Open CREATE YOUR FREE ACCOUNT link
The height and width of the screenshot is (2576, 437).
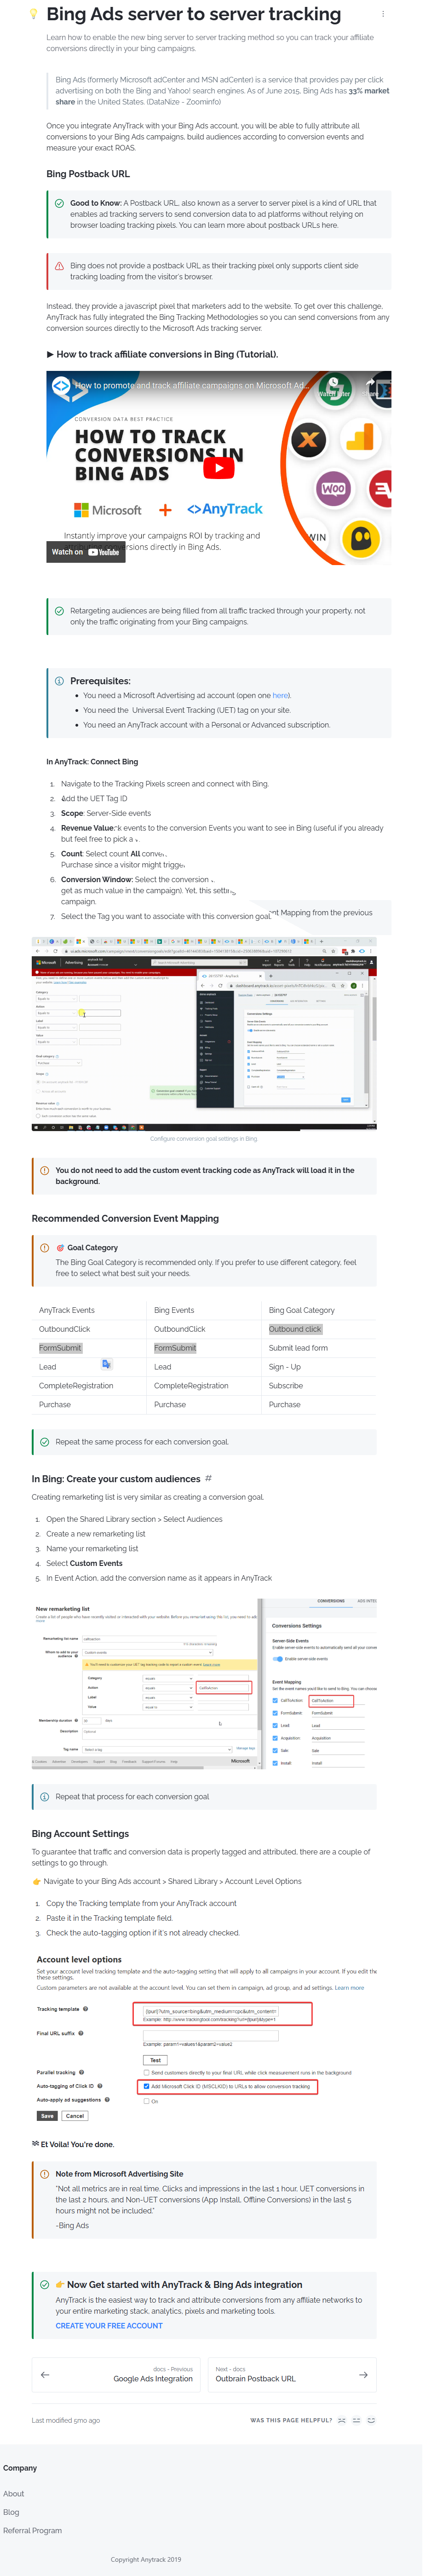109,2326
